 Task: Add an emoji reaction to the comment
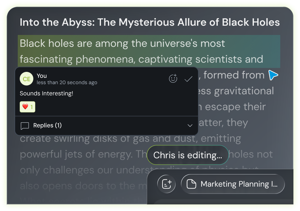coord(173,79)
